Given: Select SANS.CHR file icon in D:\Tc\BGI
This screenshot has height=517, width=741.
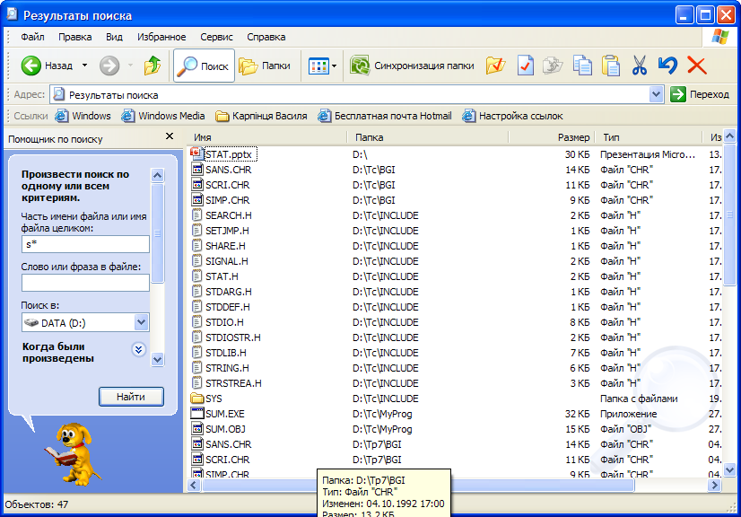Looking at the screenshot, I should (x=197, y=170).
